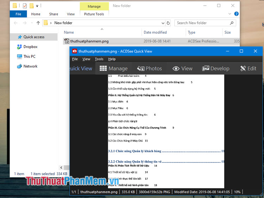Screen dimensions: 264x198
Task: Switch to Develop mode
Action: coord(215,69)
